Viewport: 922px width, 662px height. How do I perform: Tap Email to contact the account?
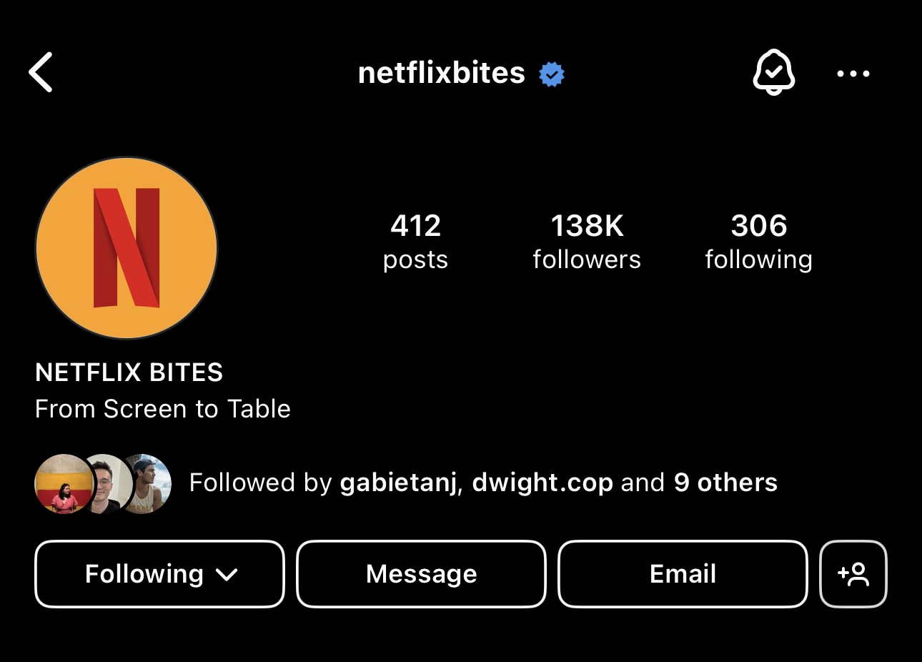[x=683, y=573]
